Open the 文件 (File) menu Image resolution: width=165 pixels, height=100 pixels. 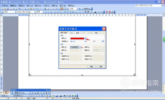click(5, 6)
